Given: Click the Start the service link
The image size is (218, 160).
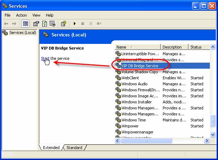Looking at the screenshot, I should (45, 58).
